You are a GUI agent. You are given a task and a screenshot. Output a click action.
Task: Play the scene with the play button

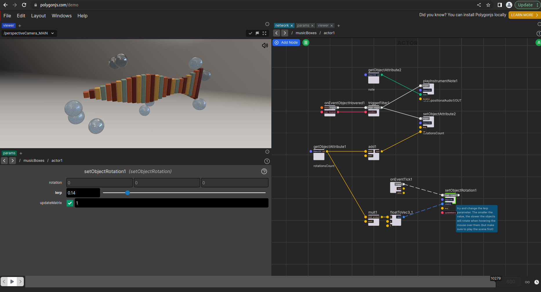[x=12, y=281]
